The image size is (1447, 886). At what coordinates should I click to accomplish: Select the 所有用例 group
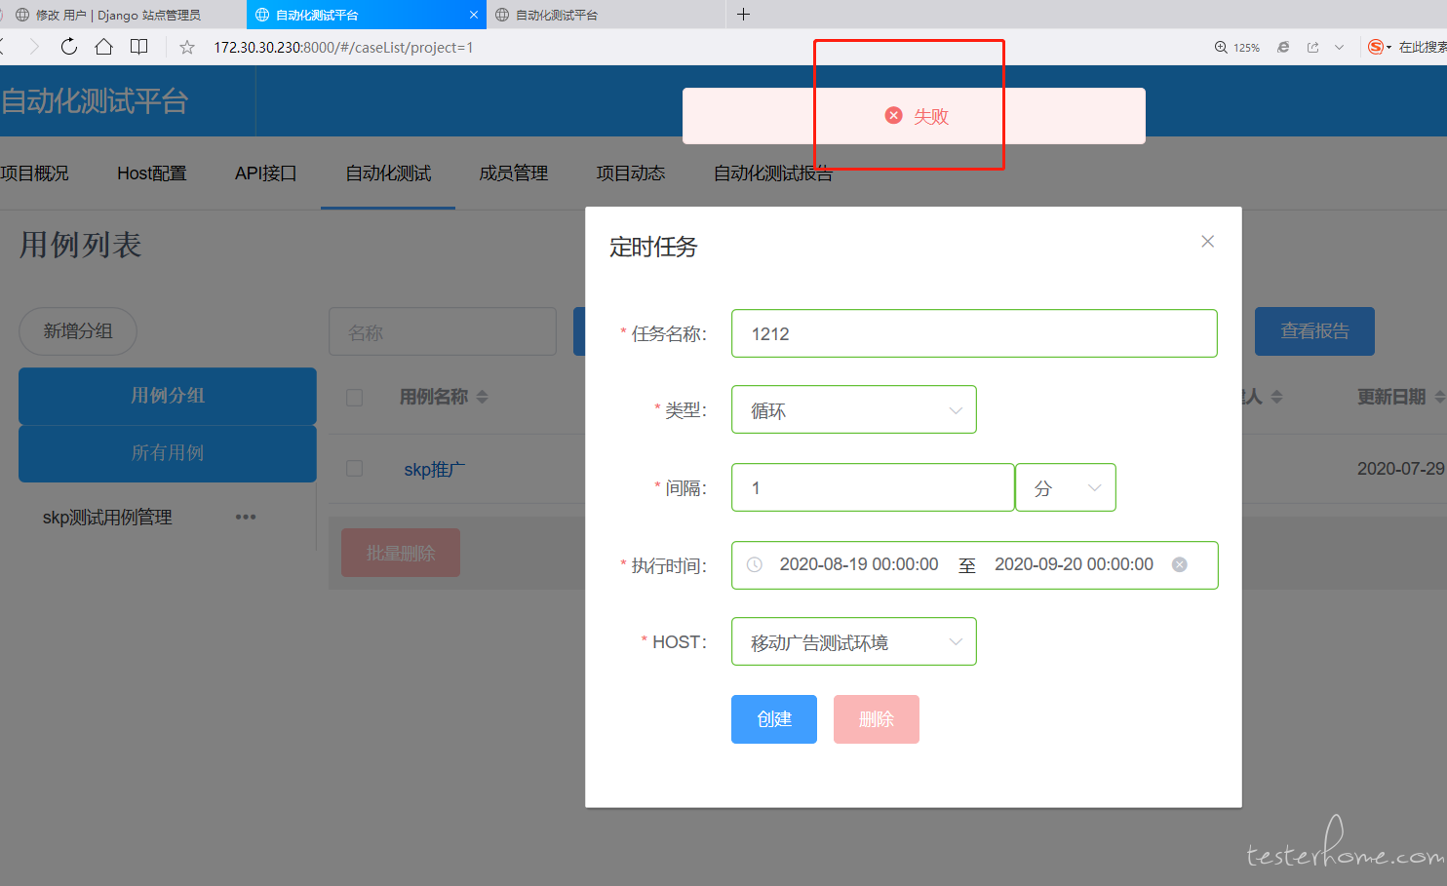click(168, 453)
